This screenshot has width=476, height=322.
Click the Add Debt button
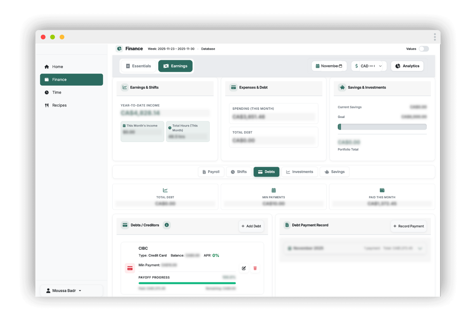click(251, 226)
